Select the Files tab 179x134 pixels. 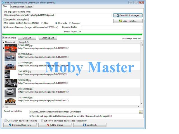tap(5, 6)
